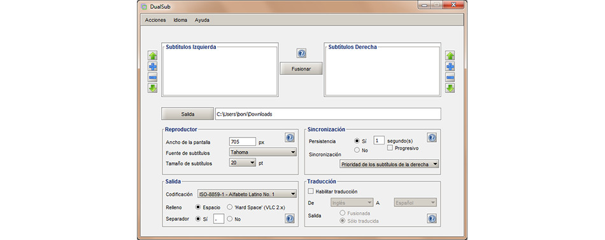
Task: Open help icon in Sincronización panel
Action: point(432,138)
